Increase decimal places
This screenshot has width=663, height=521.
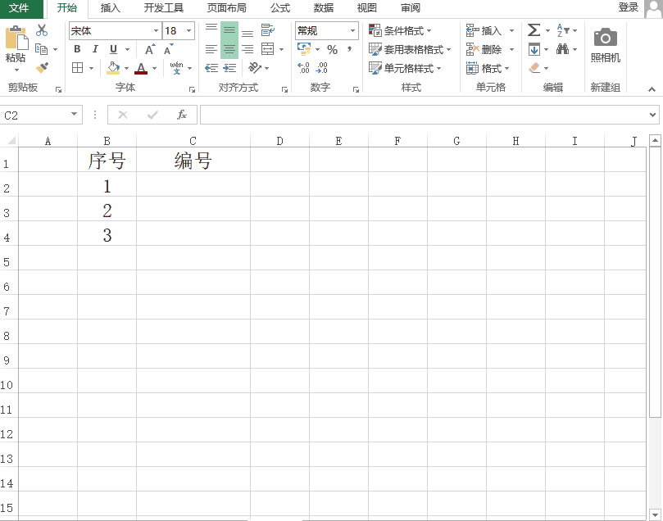[303, 68]
